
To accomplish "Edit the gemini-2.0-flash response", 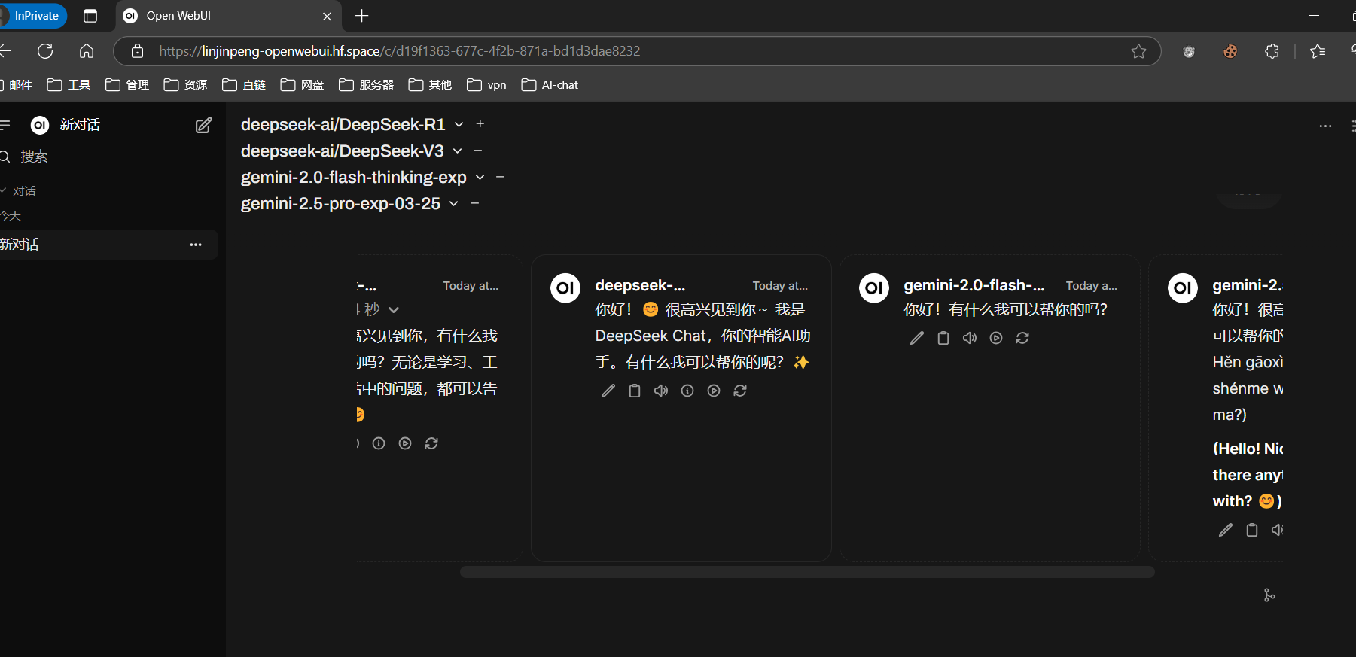I will (x=917, y=338).
